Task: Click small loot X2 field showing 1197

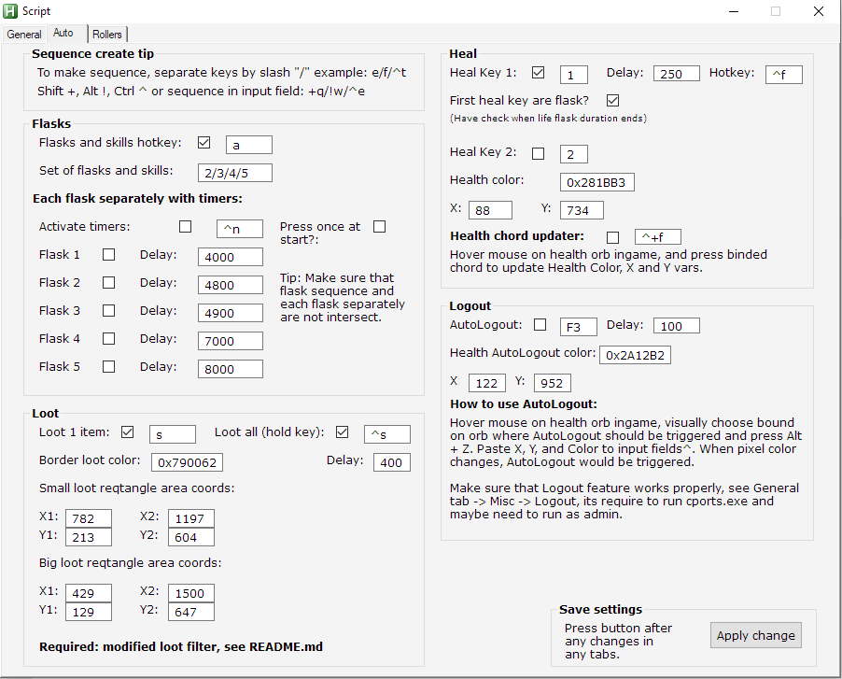Action: pyautogui.click(x=191, y=518)
